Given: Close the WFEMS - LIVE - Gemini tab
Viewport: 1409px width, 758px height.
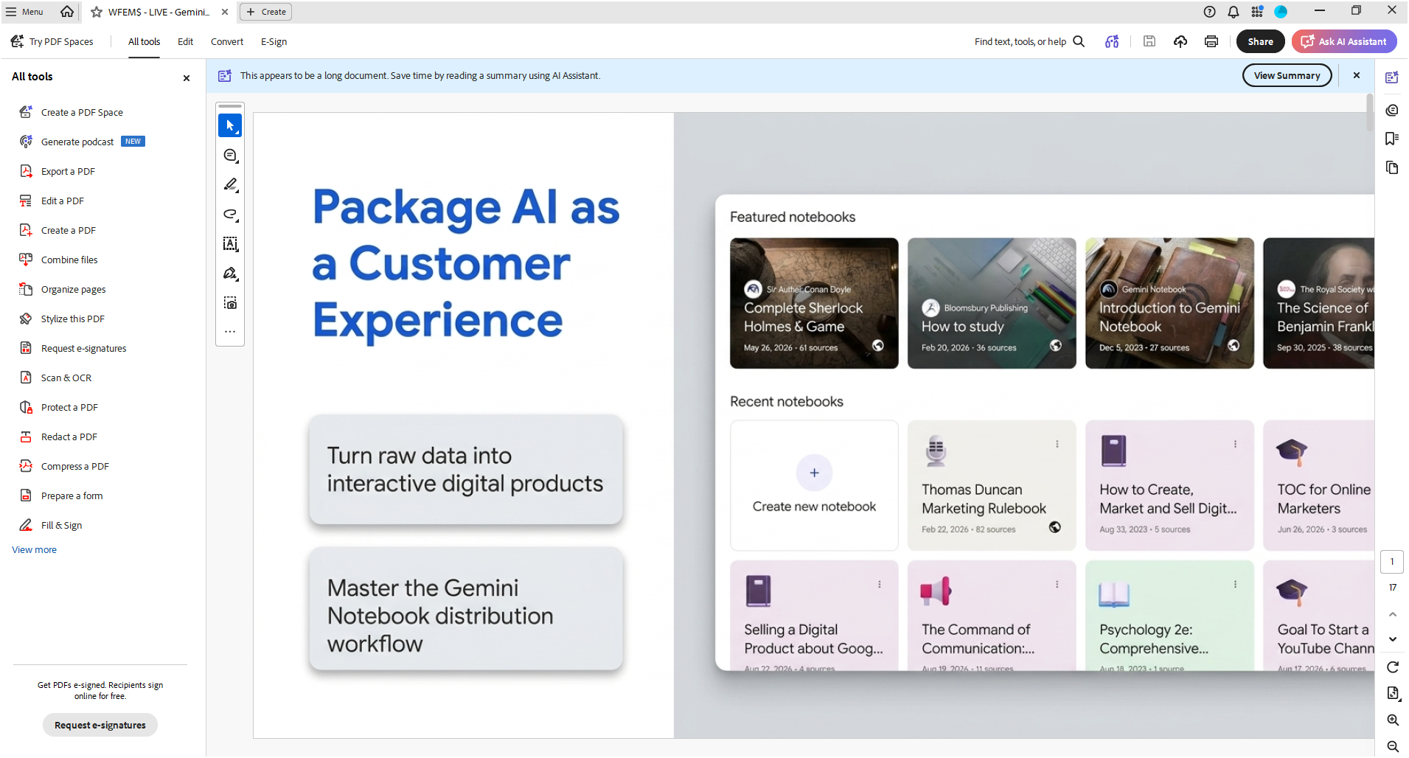Looking at the screenshot, I should point(225,12).
